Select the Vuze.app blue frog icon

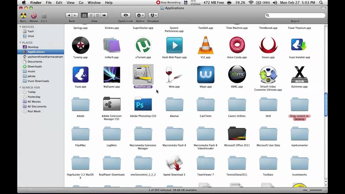[x=80, y=75]
